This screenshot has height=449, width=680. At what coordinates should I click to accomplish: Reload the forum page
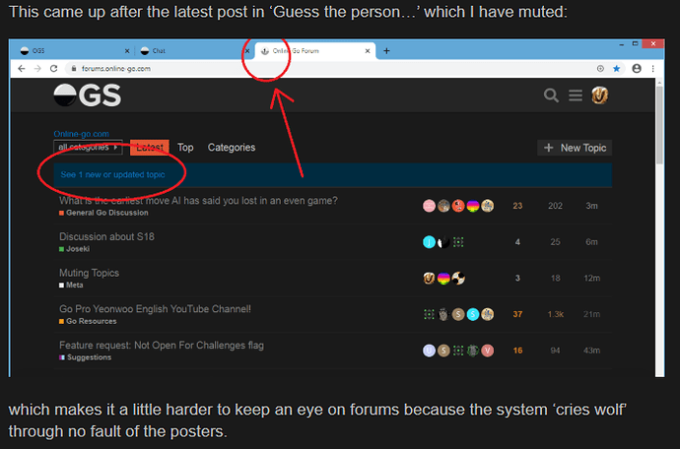pyautogui.click(x=54, y=69)
